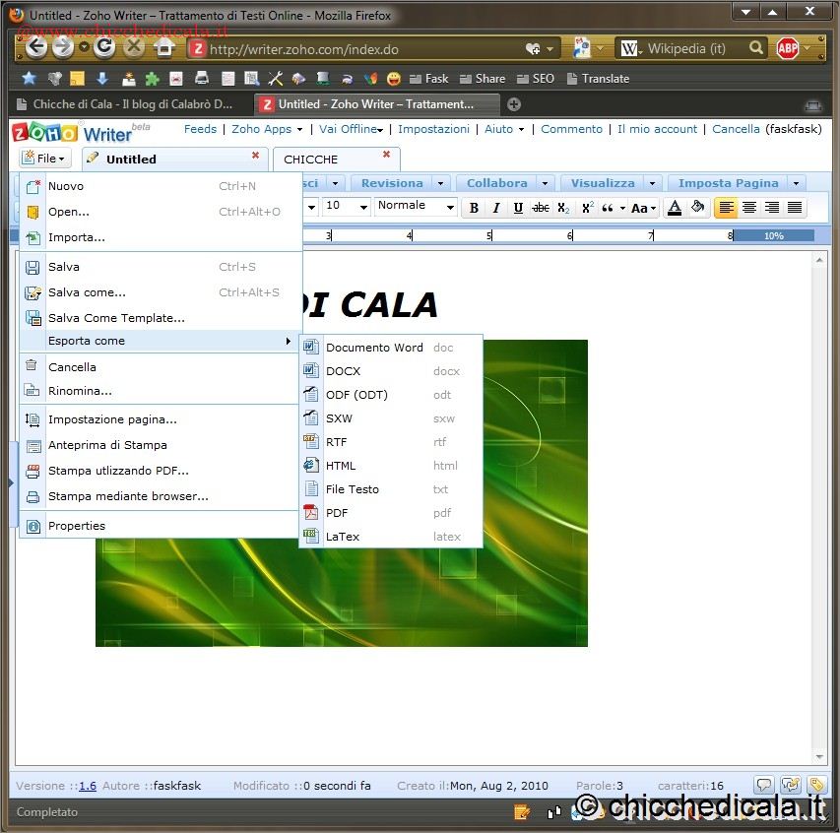Toggle Italic formatting in toolbar
Image resolution: width=840 pixels, height=833 pixels.
point(495,208)
